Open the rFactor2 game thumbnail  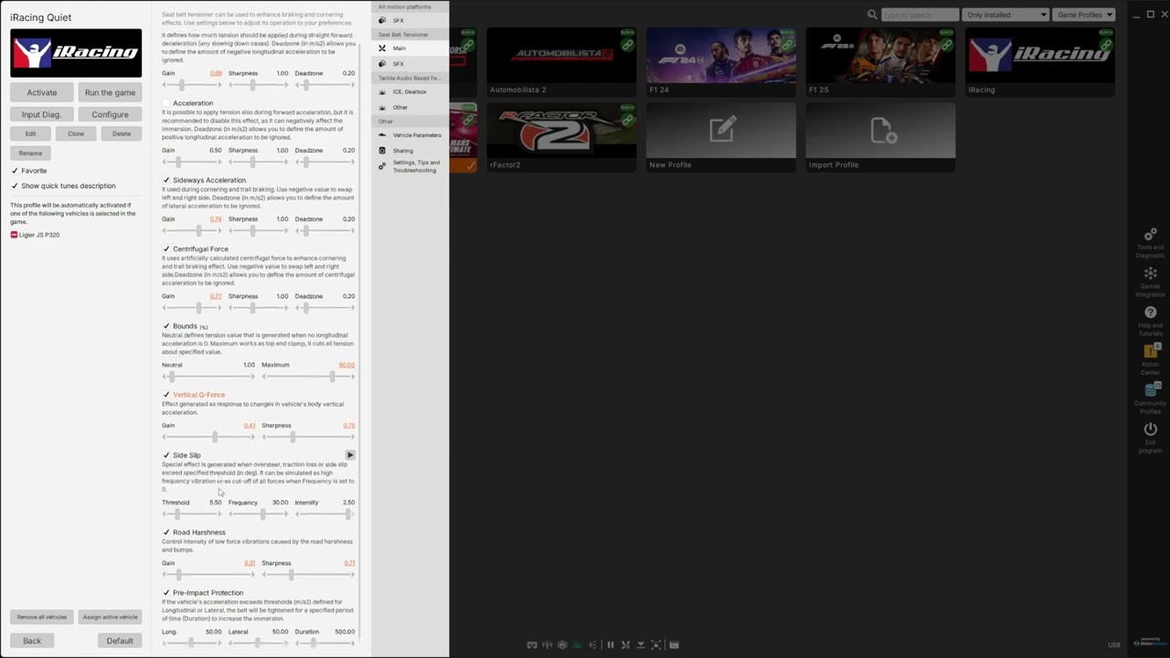point(561,131)
